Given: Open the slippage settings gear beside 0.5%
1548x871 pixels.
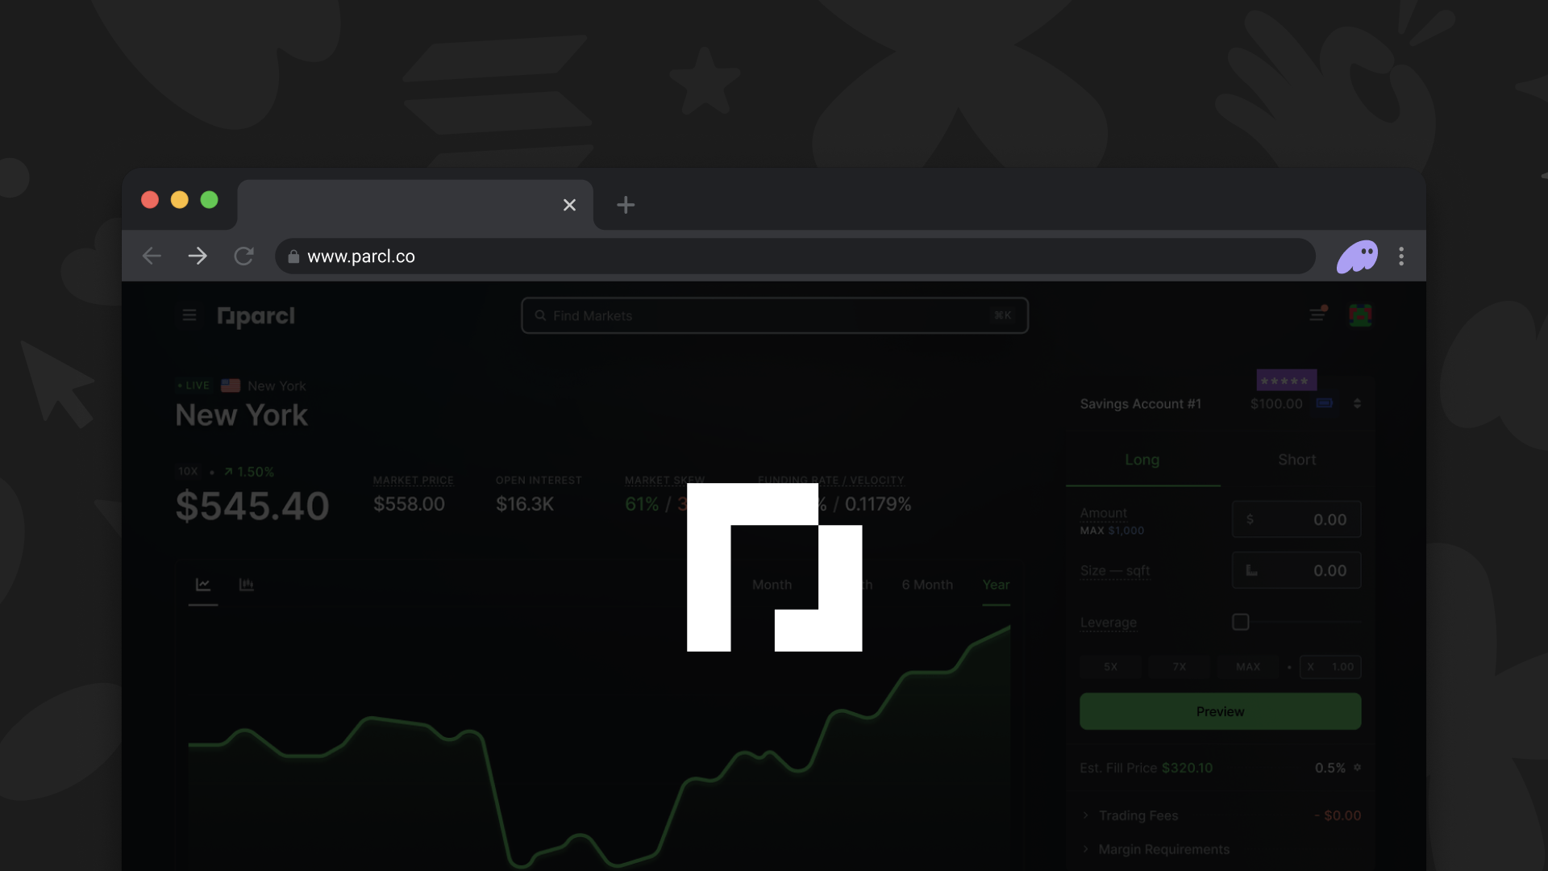Looking at the screenshot, I should coord(1358,768).
